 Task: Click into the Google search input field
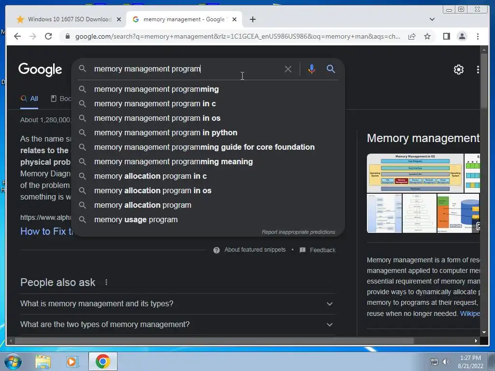(x=186, y=69)
